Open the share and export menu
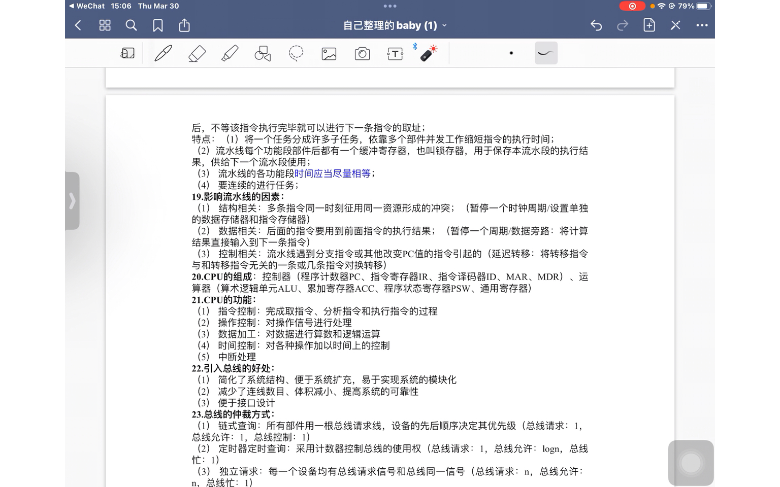The image size is (780, 487). click(184, 25)
